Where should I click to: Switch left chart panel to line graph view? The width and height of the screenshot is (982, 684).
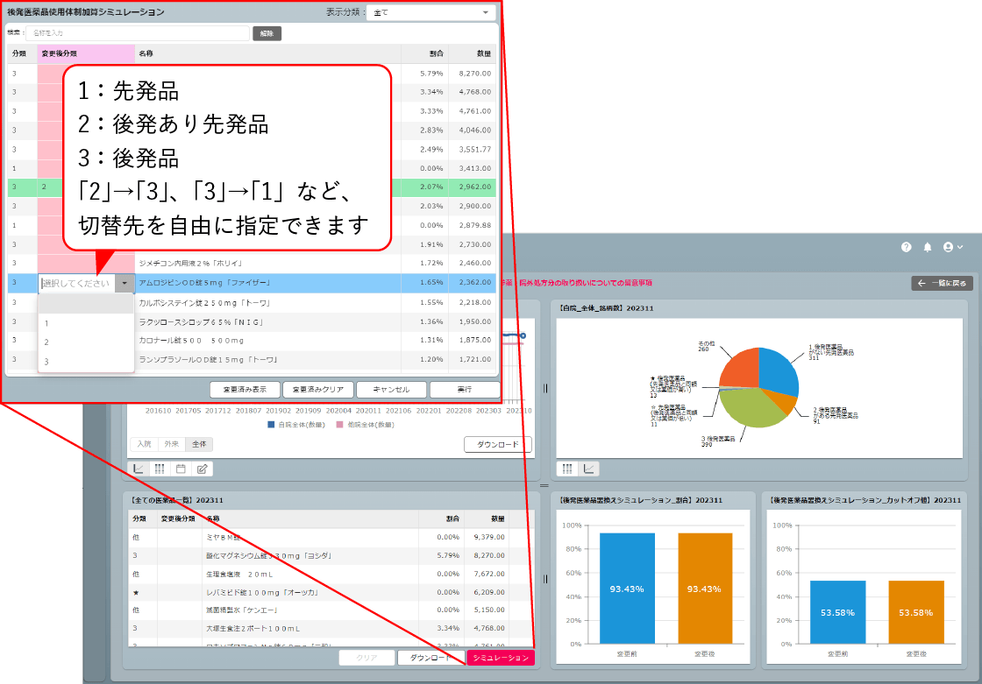click(139, 469)
